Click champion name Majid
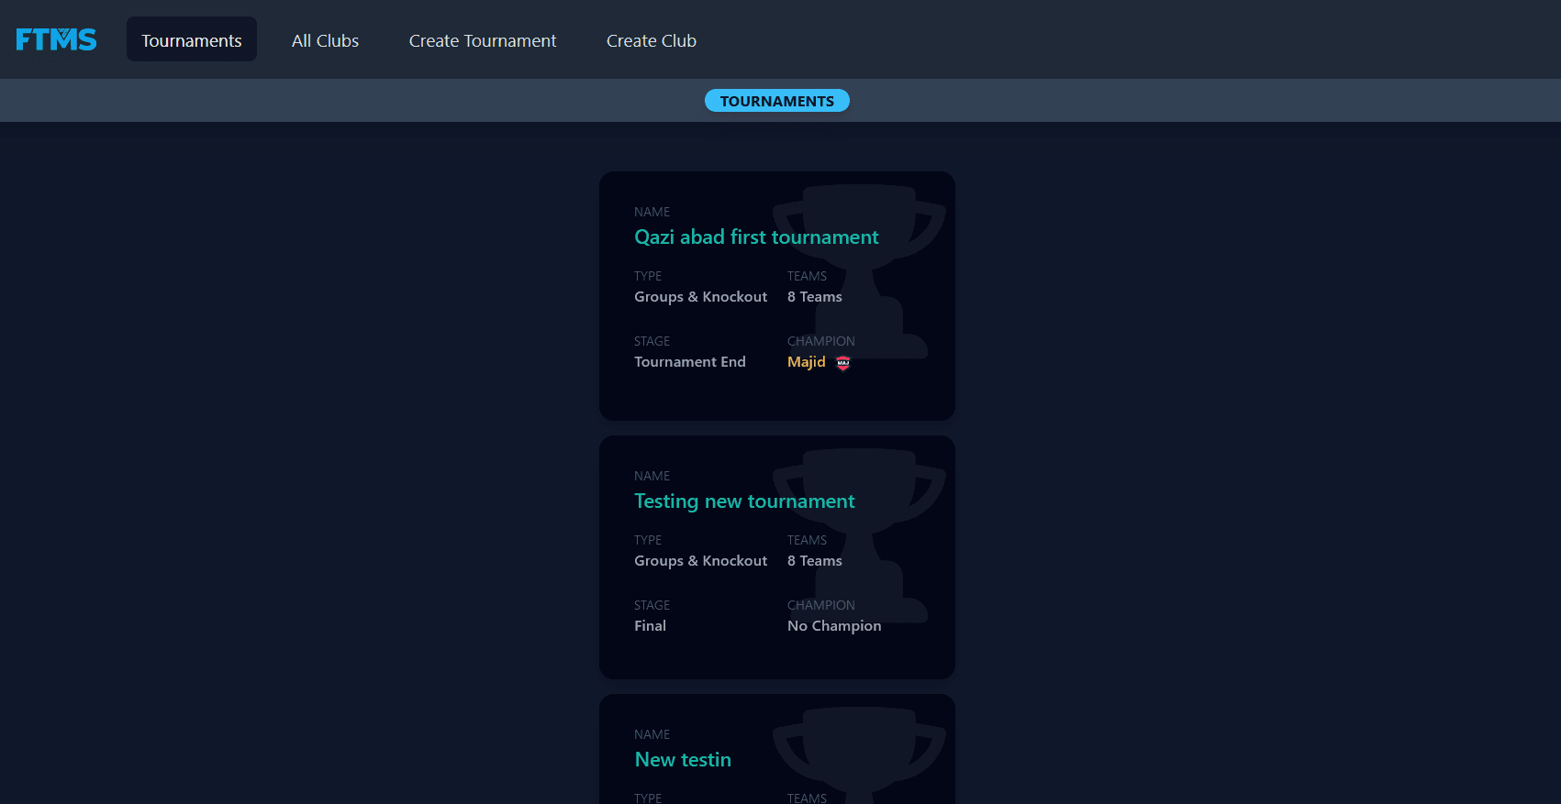This screenshot has height=804, width=1561. [806, 362]
